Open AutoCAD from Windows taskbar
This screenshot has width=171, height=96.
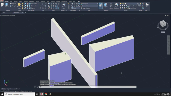point(42,94)
